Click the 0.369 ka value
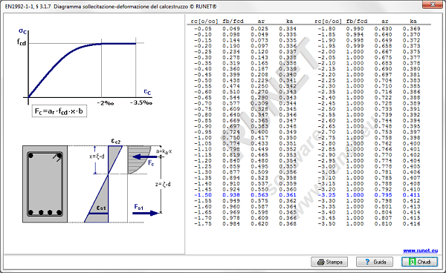Viewport: 446px width, 273px height. (411, 29)
